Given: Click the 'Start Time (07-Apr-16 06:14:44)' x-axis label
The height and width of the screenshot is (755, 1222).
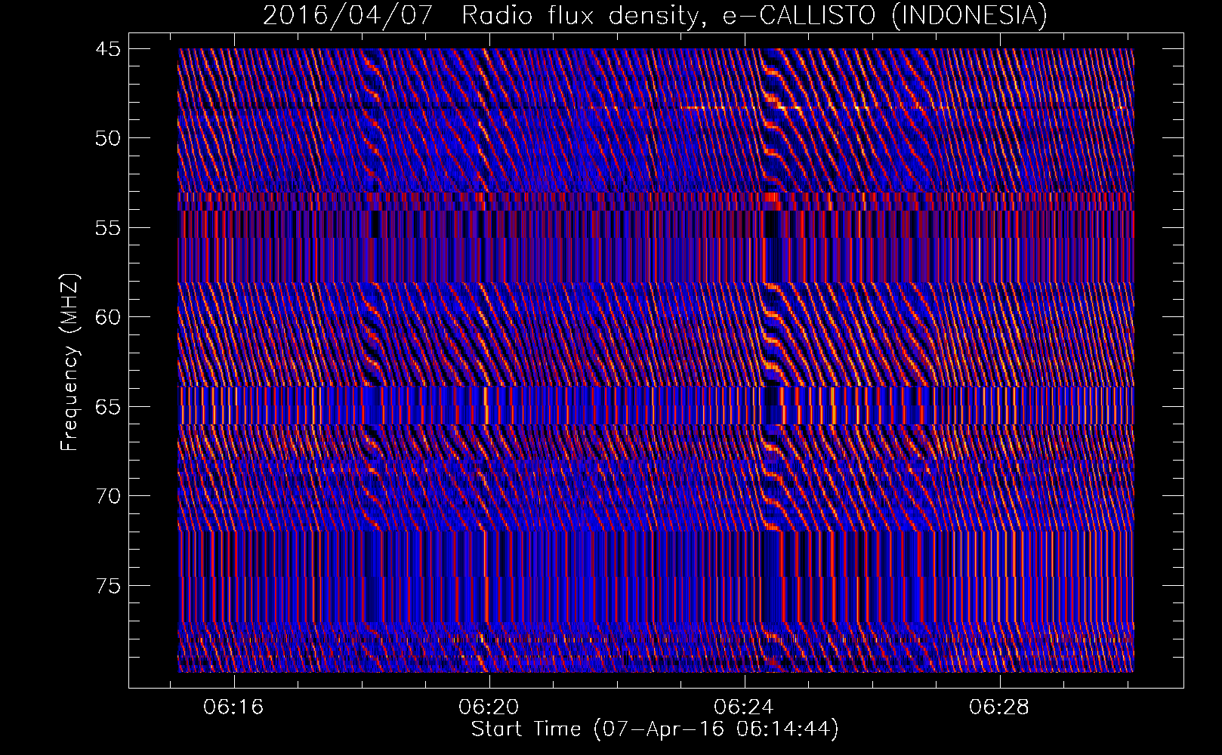Looking at the screenshot, I should tap(655, 729).
